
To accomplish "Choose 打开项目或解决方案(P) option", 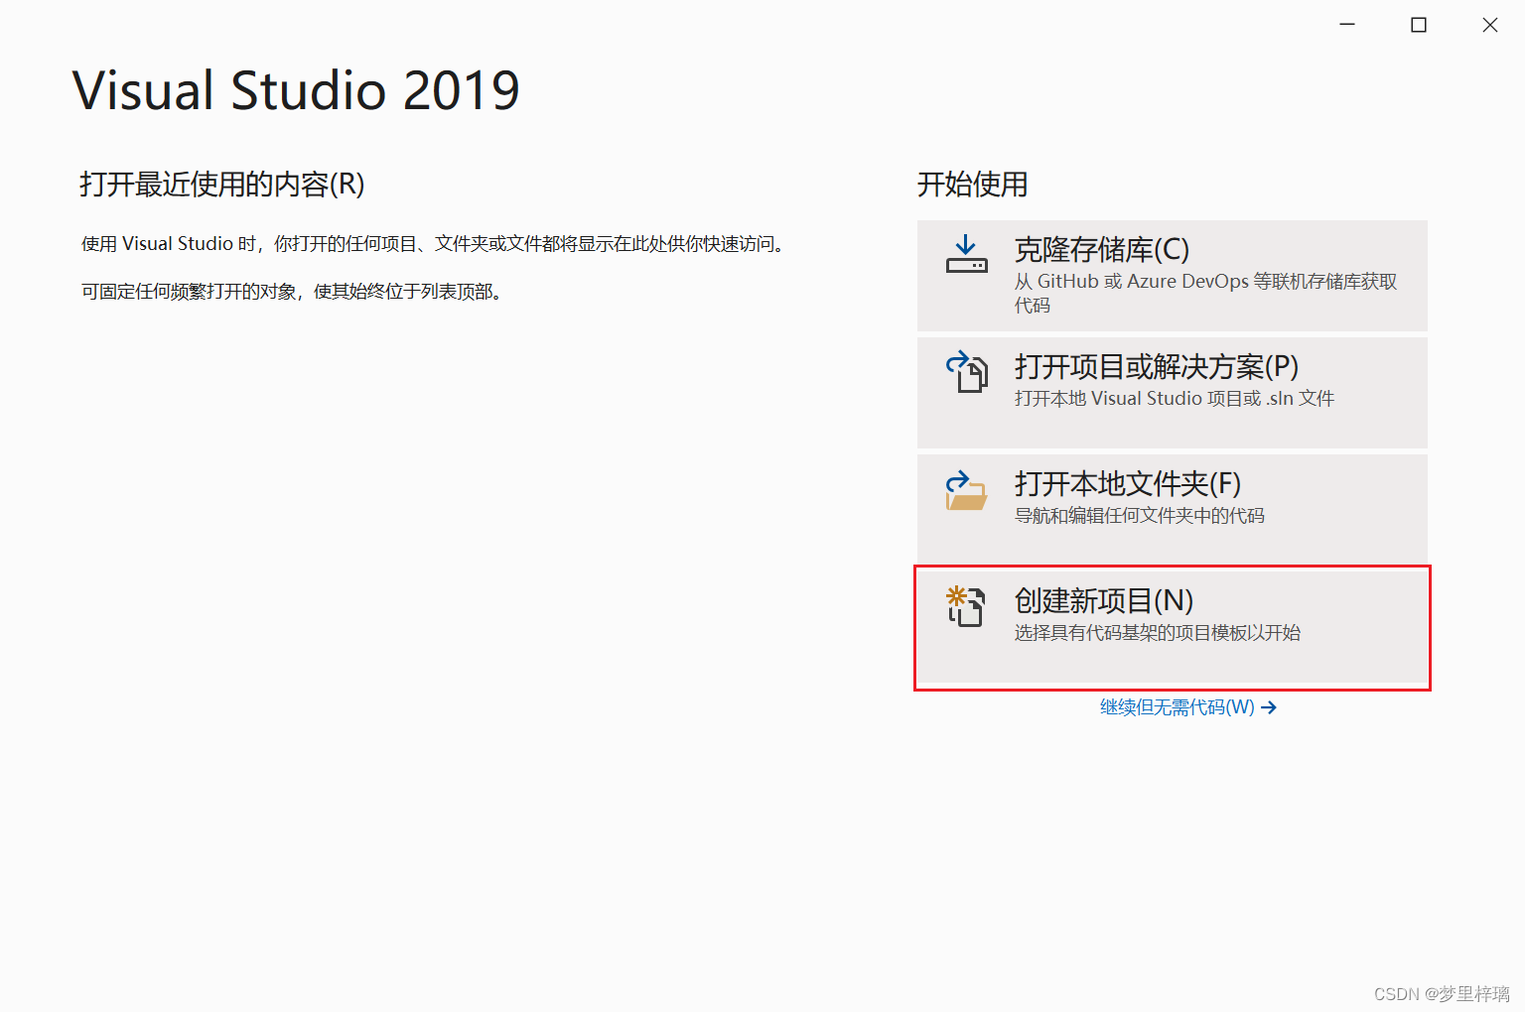I will point(1172,393).
